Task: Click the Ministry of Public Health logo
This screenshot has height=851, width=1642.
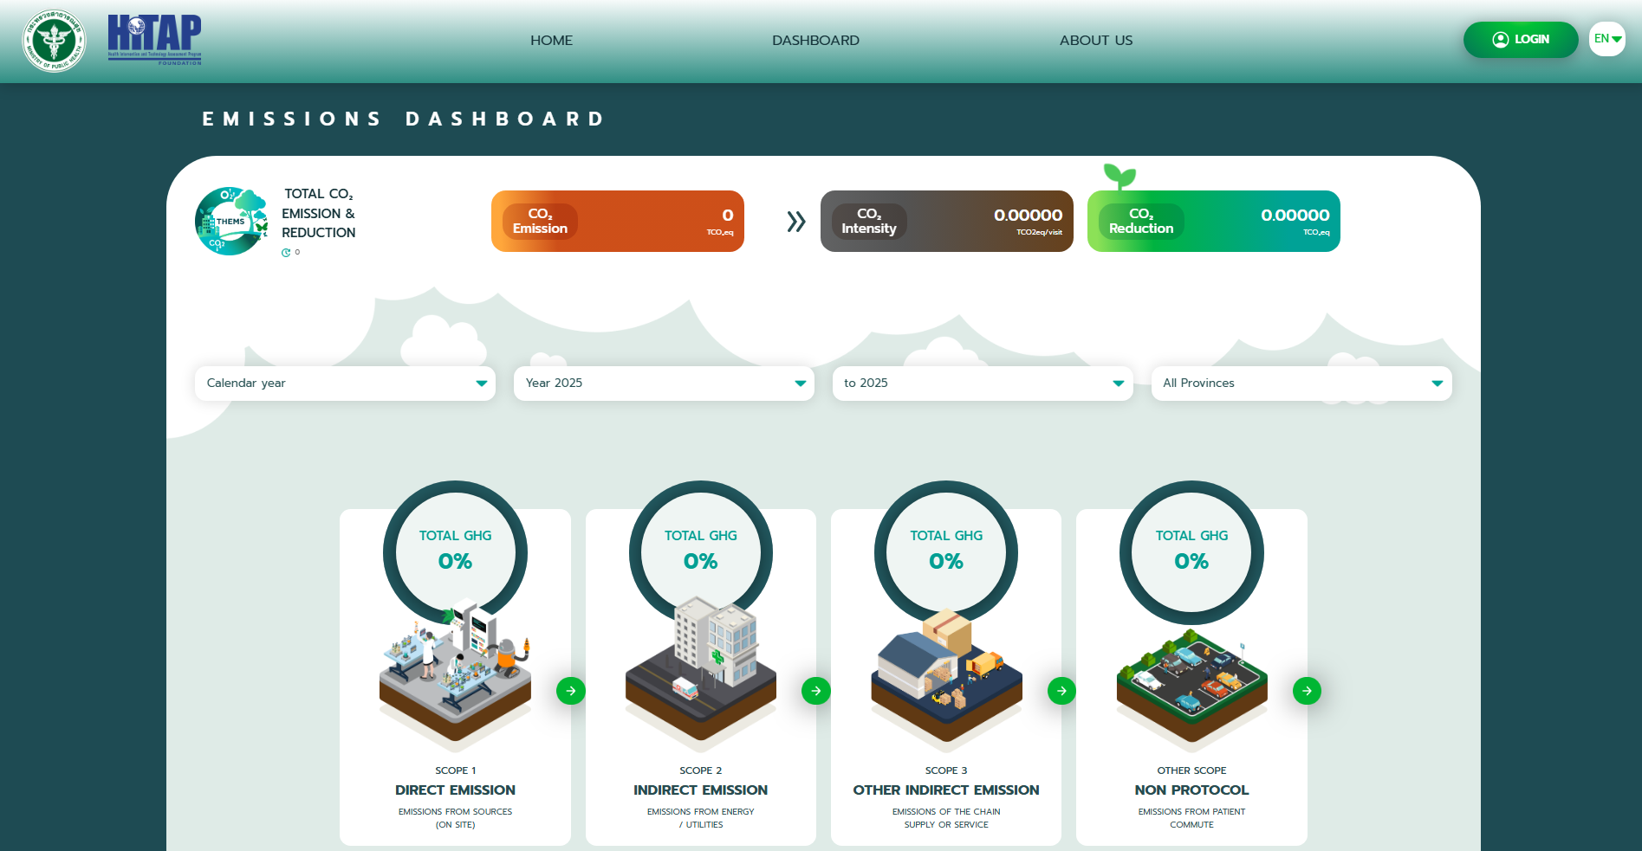Action: [x=54, y=41]
